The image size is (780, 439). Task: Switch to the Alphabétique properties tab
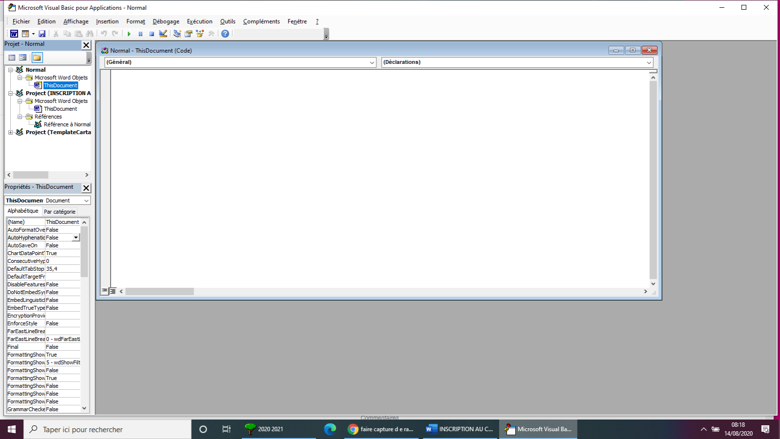(23, 211)
